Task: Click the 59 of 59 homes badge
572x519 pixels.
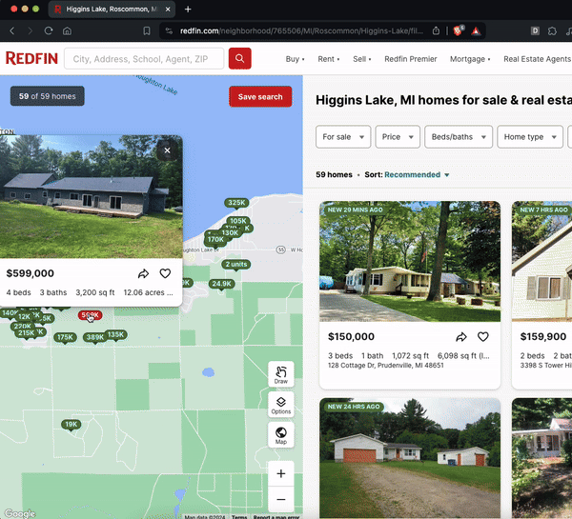Action: 48,96
